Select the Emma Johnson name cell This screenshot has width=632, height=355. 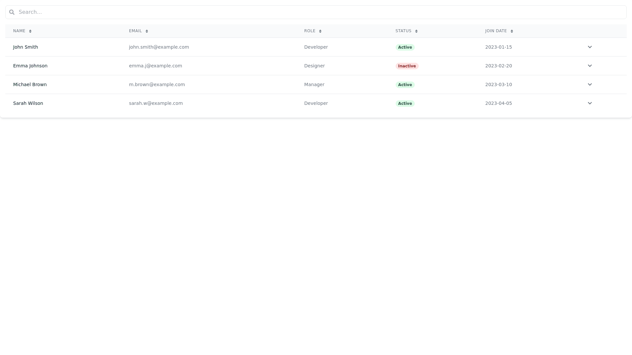[x=30, y=66]
